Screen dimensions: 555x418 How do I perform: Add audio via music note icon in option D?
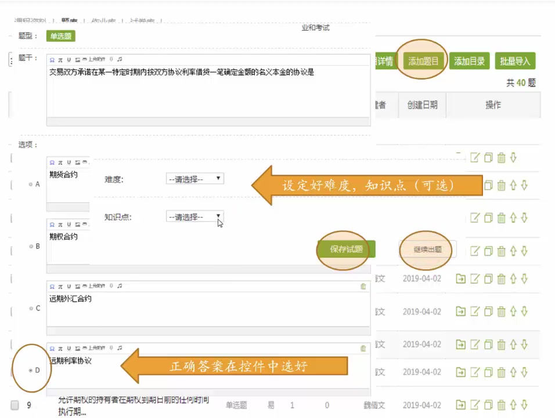click(119, 349)
